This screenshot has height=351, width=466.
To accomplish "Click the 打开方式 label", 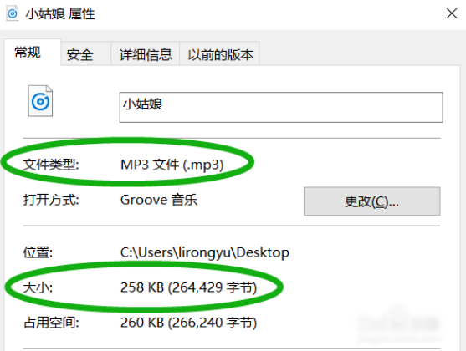I will pyautogui.click(x=51, y=200).
